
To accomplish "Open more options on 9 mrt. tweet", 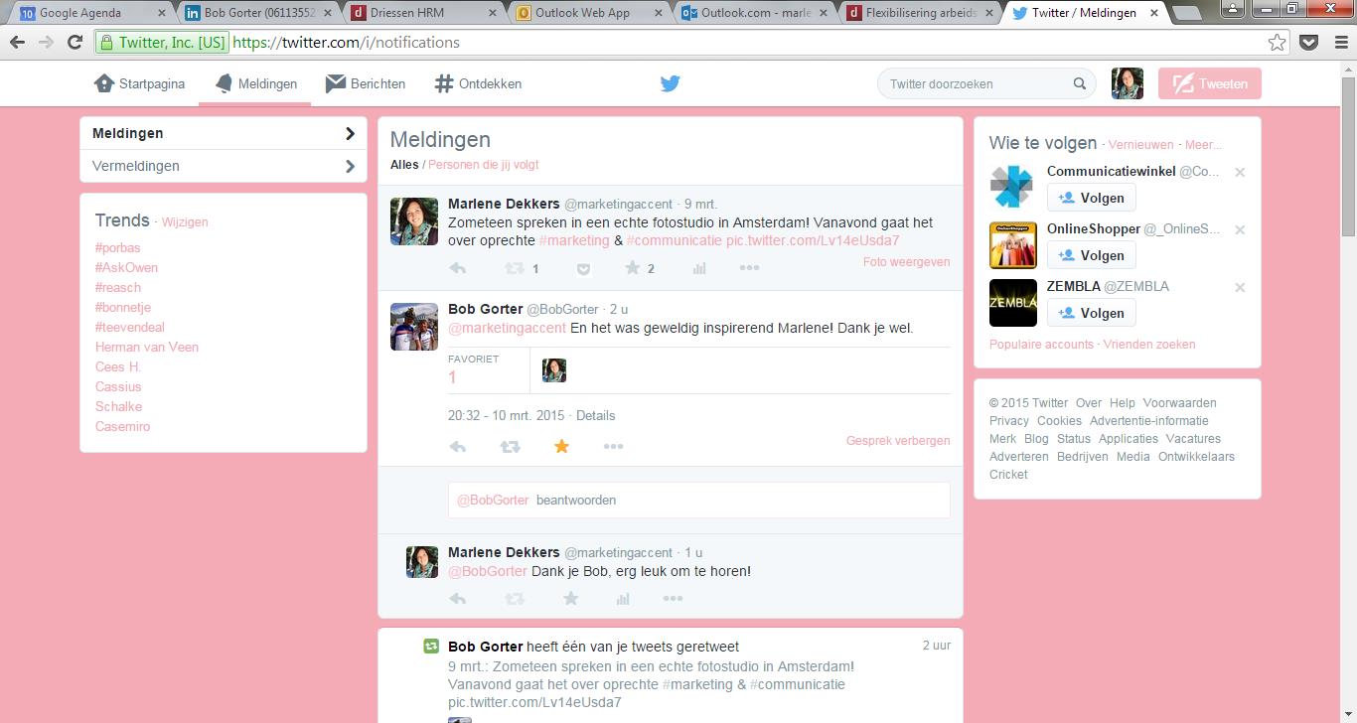I will click(x=750, y=268).
